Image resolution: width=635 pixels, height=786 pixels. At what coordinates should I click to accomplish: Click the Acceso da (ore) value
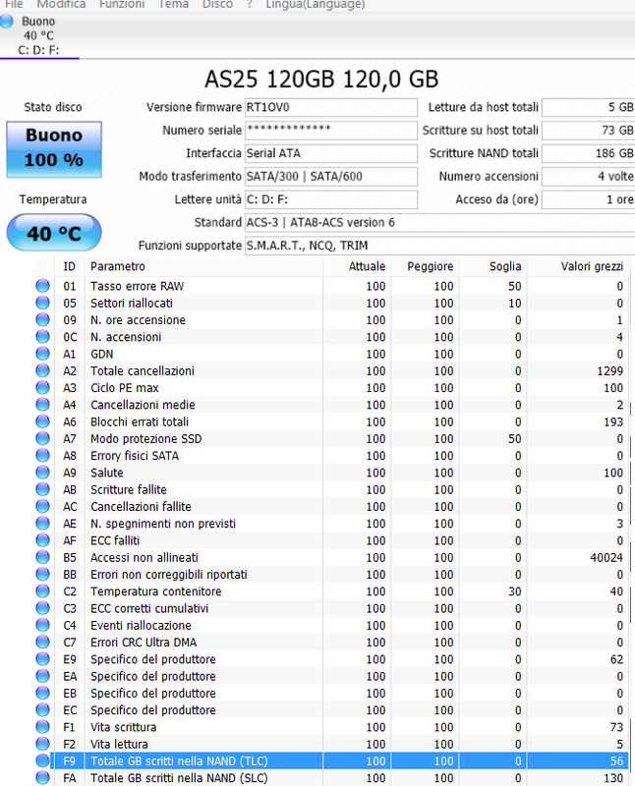(589, 199)
